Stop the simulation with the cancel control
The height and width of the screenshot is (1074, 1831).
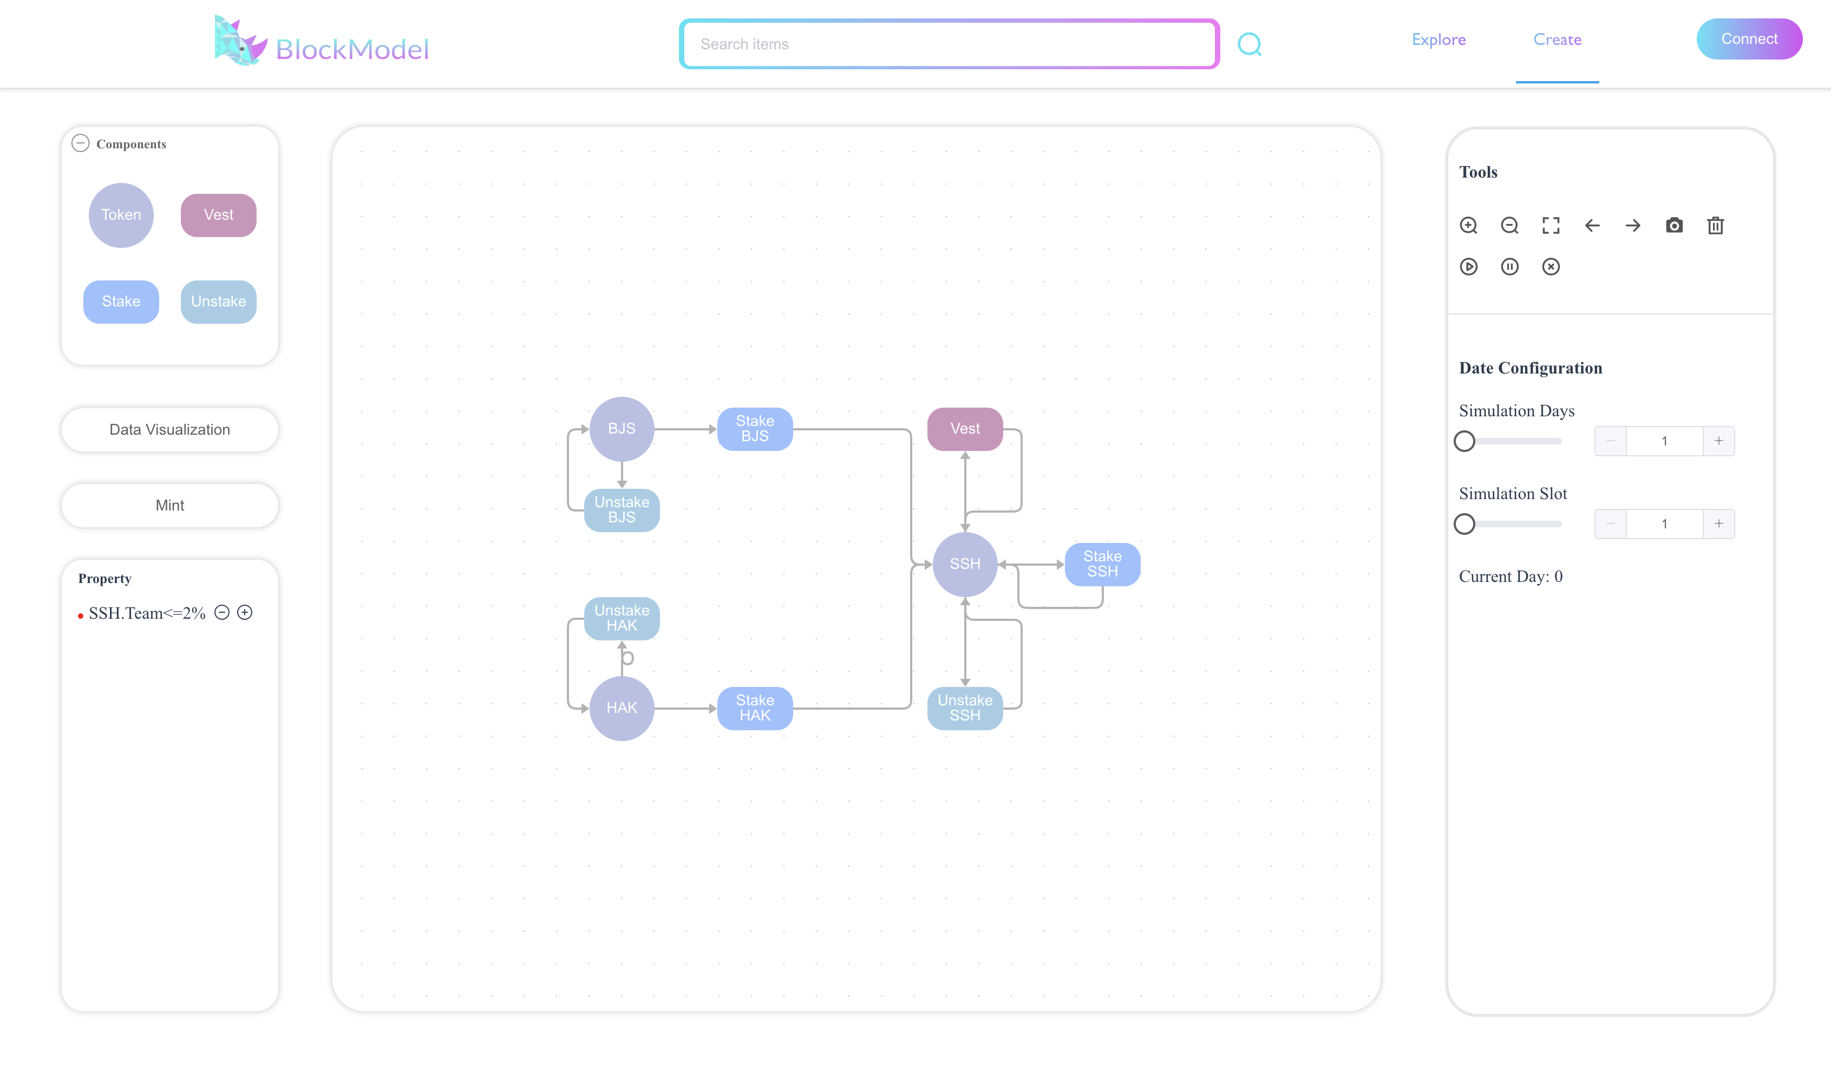pyautogui.click(x=1551, y=267)
